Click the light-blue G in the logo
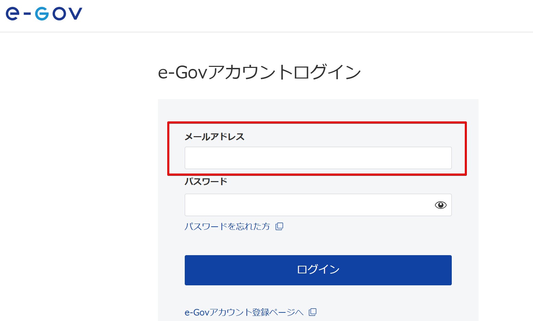Image resolution: width=533 pixels, height=321 pixels. (x=42, y=14)
